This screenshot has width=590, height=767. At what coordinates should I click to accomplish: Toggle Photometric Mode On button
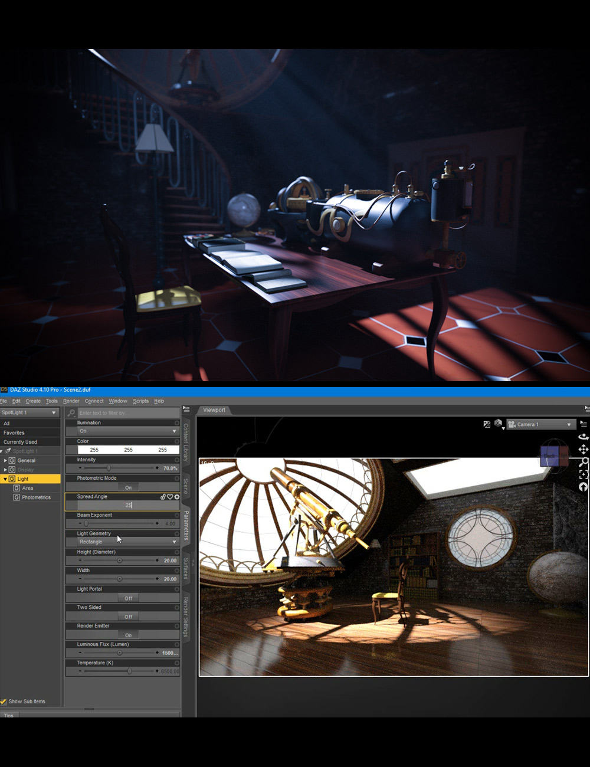point(128,487)
